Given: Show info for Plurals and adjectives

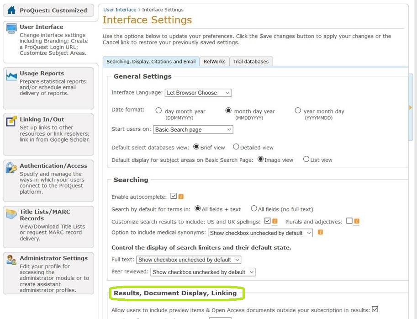Looking at the screenshot, I should coord(357,221).
